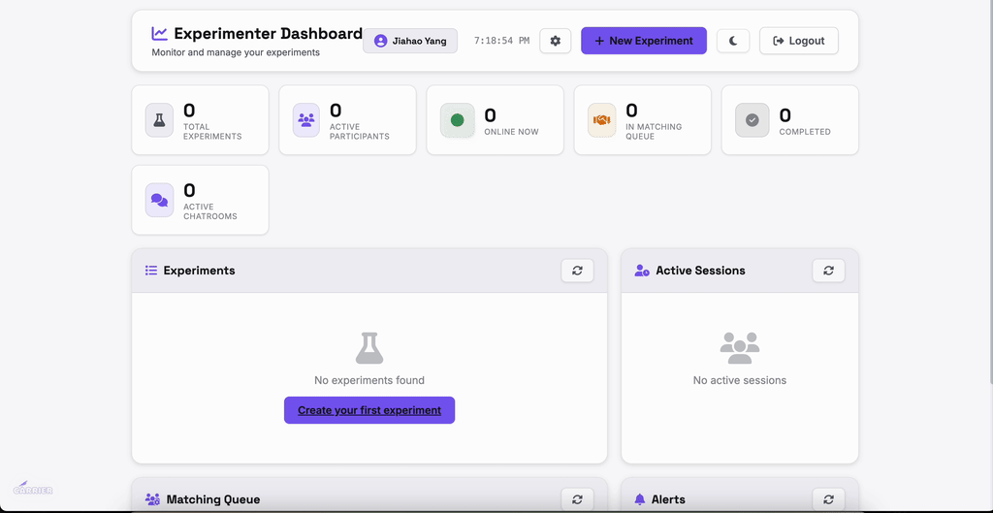The height and width of the screenshot is (513, 993).
Task: Click the Matching Queue heading
Action: click(212, 499)
